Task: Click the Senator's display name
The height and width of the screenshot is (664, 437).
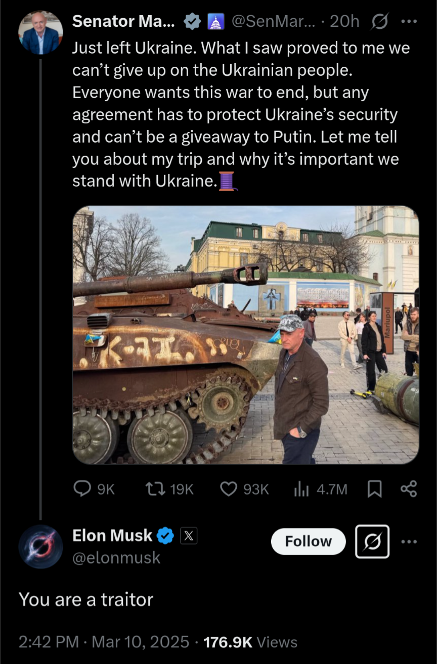Action: [124, 21]
